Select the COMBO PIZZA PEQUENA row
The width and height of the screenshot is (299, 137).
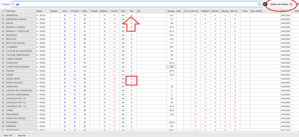click(21, 67)
